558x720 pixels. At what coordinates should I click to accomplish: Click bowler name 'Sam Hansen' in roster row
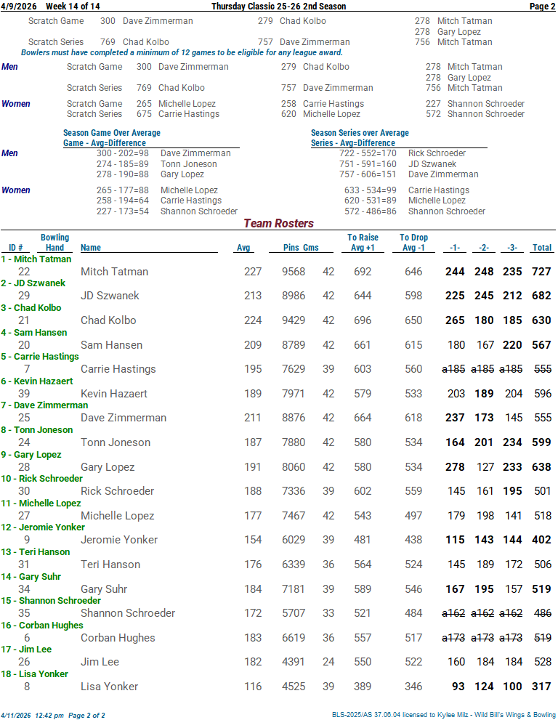112,345
